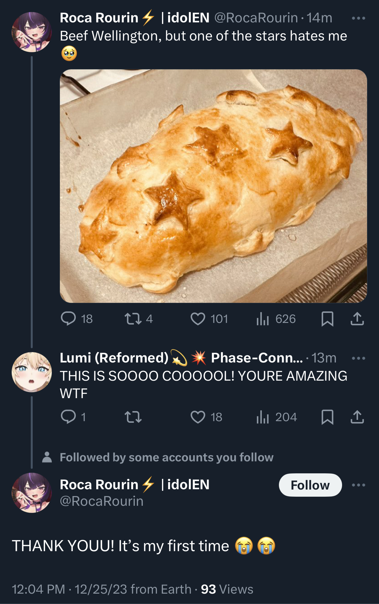Bookmark the Beef Wellington tweet
379x604 pixels.
(327, 318)
